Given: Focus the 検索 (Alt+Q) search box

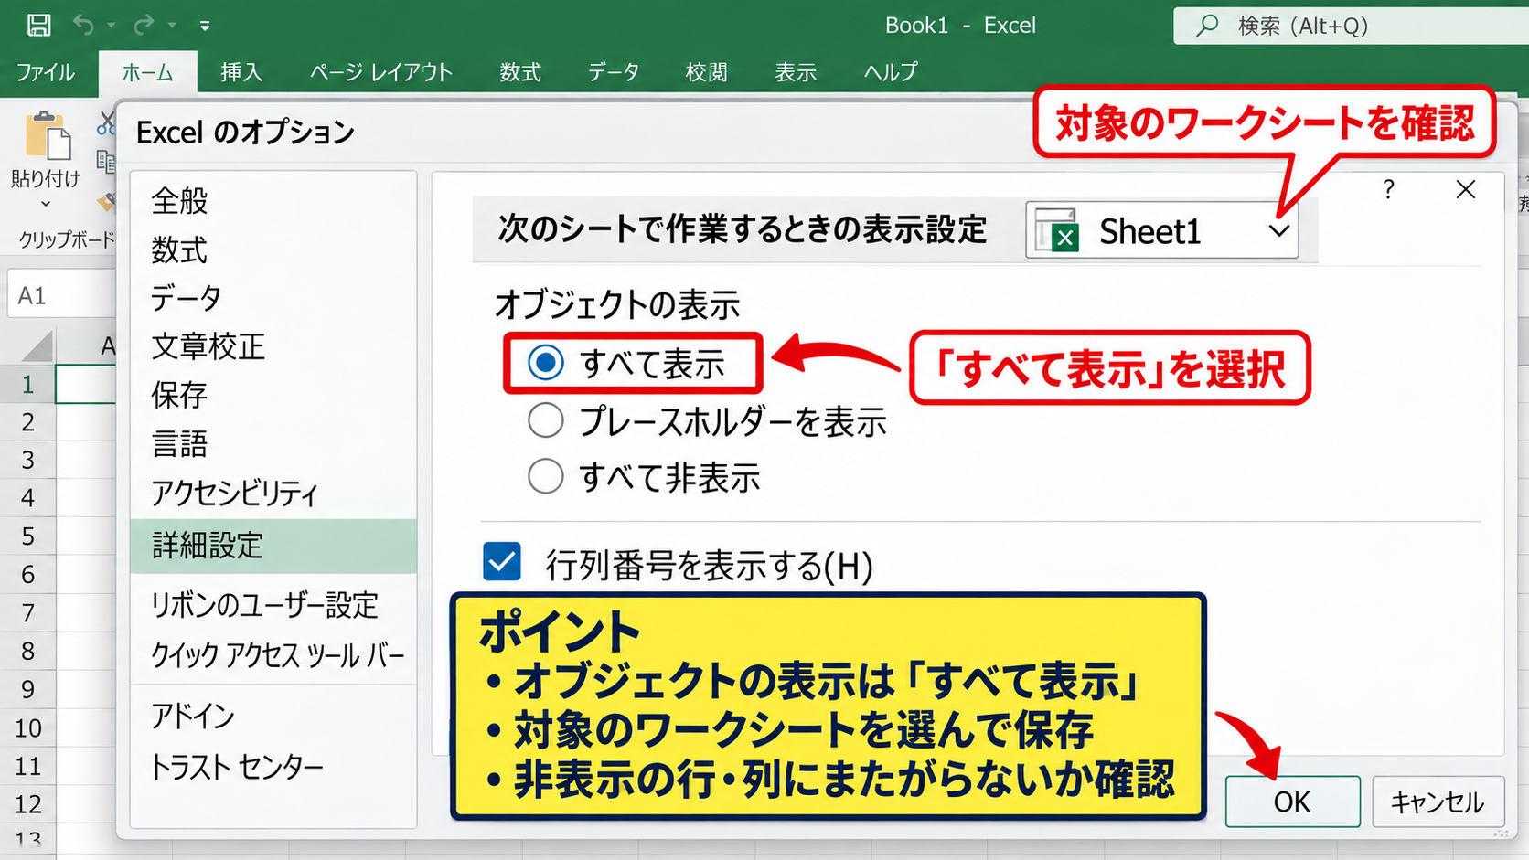Looking at the screenshot, I should point(1351,26).
